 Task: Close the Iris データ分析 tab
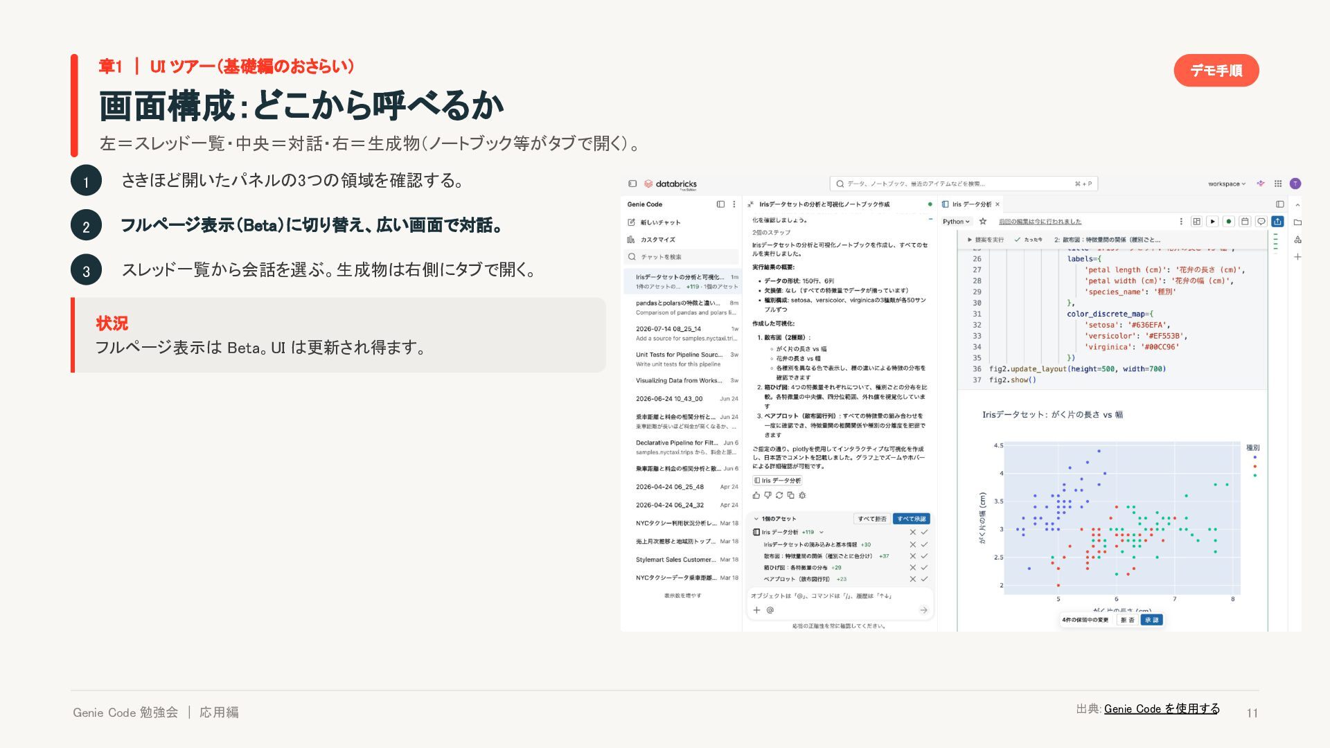click(997, 204)
